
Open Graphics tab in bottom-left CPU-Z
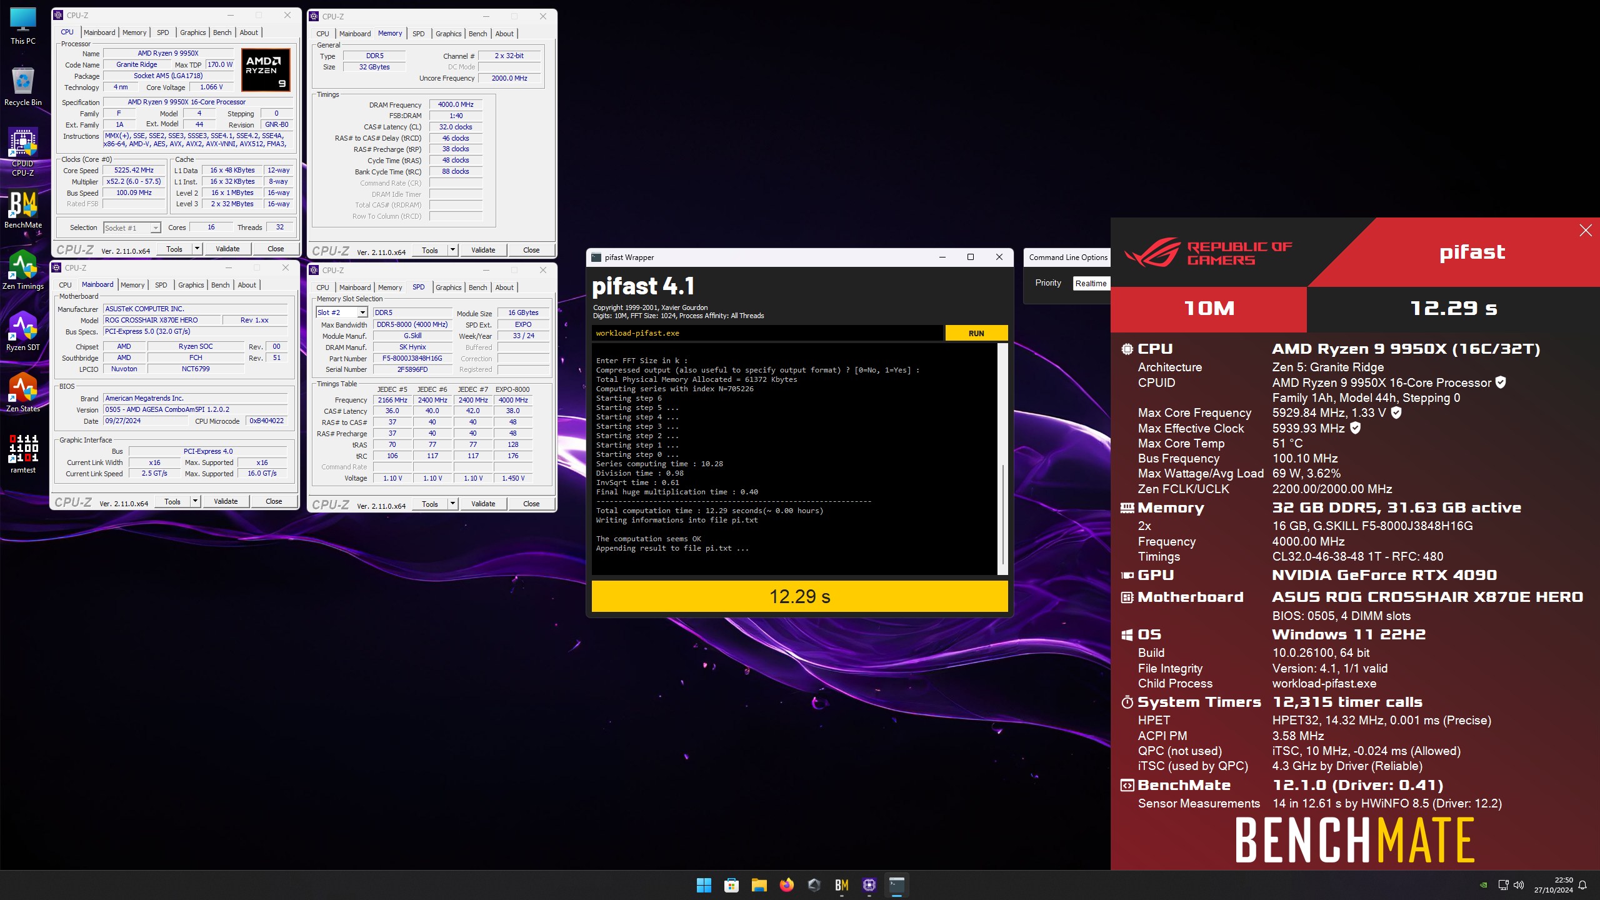(x=191, y=285)
